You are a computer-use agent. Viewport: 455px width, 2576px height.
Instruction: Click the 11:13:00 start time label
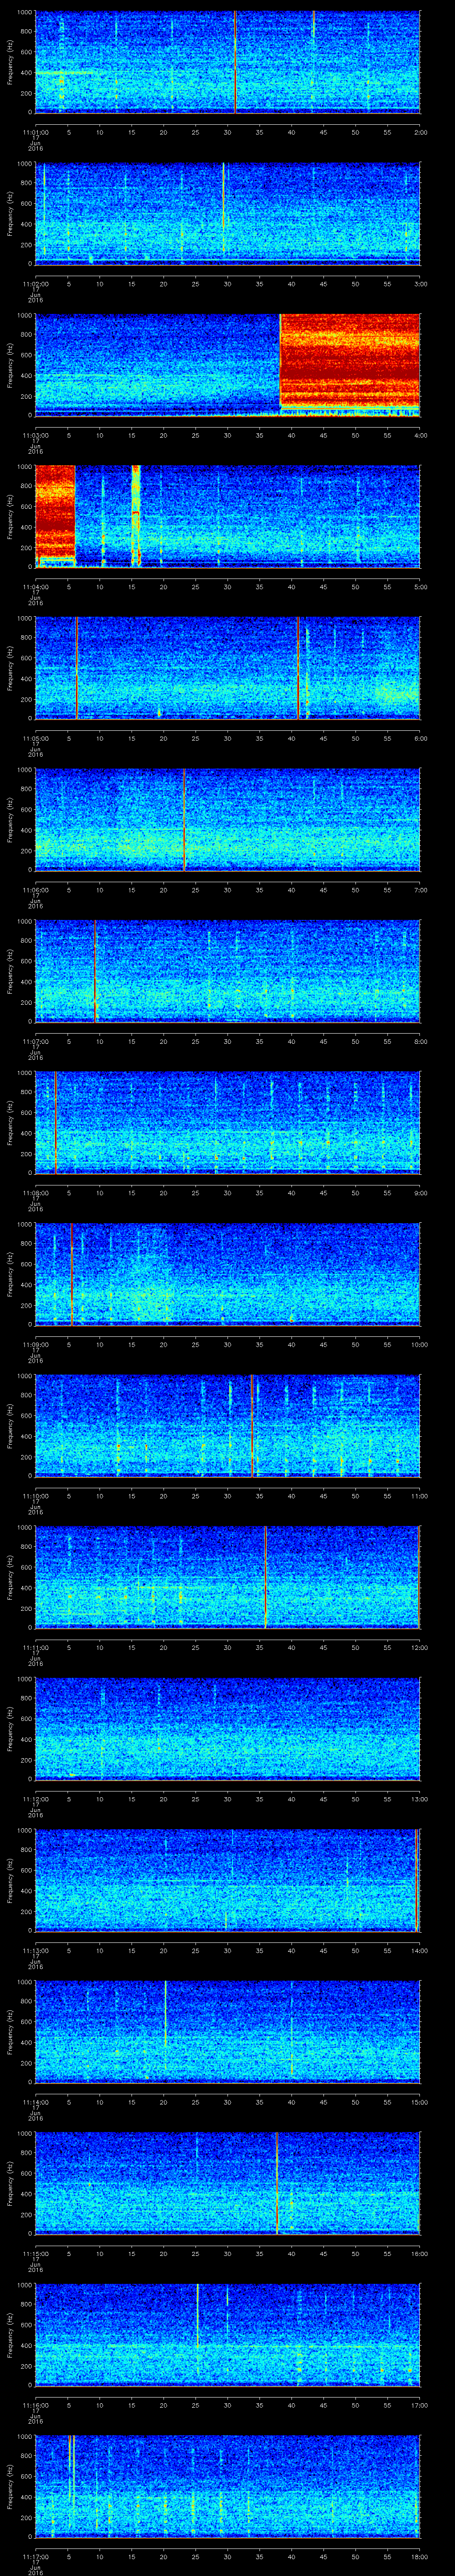tap(35, 1950)
